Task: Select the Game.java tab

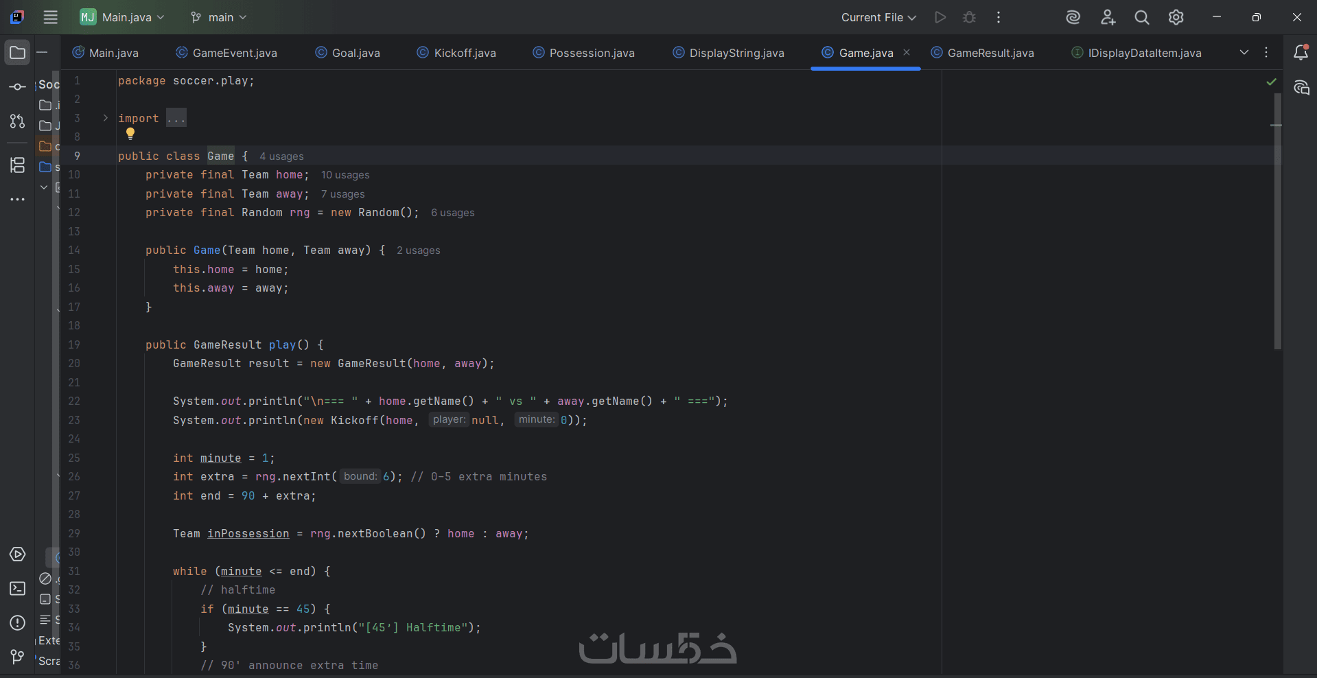Action: (x=866, y=53)
